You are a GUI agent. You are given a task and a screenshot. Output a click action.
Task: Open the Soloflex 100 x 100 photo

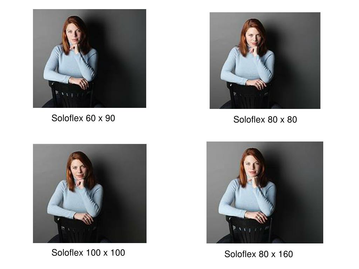pos(90,193)
